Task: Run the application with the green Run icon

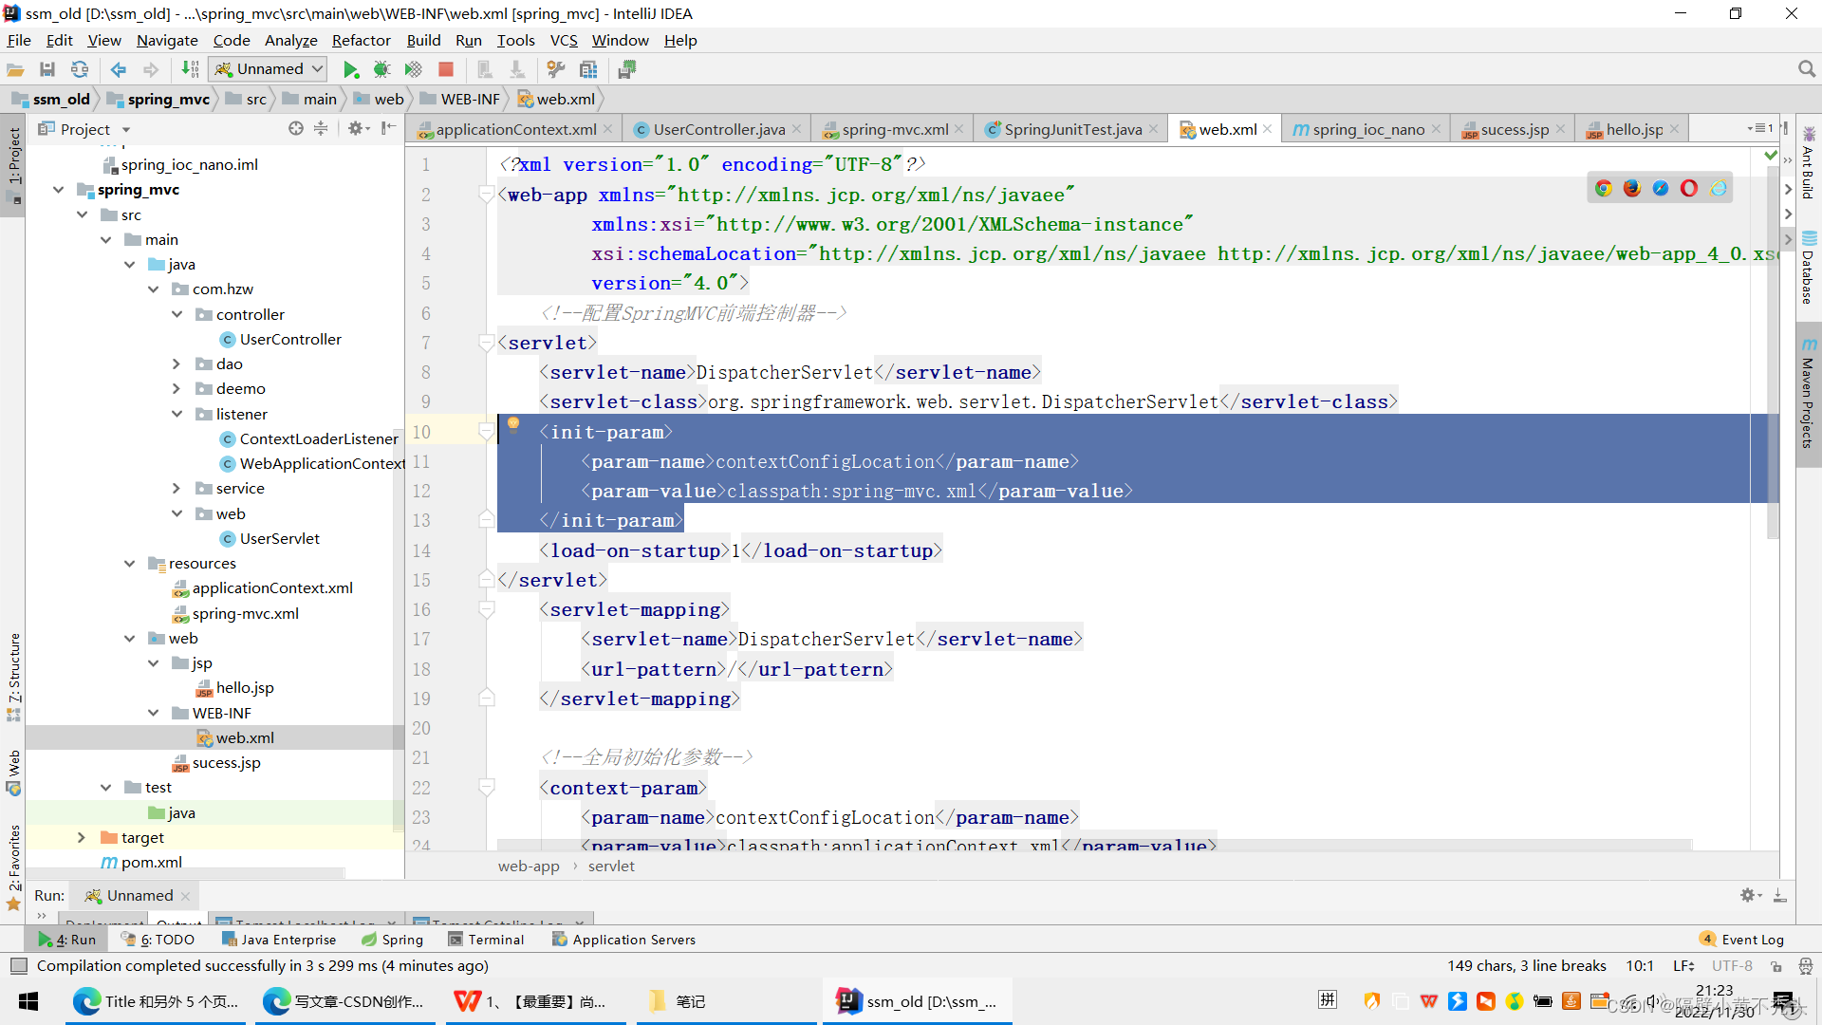Action: (x=350, y=68)
